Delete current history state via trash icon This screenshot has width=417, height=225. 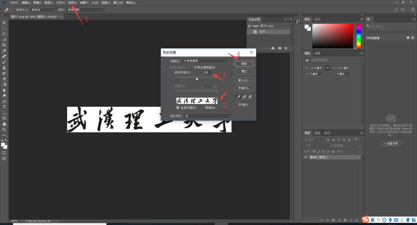(286, 48)
